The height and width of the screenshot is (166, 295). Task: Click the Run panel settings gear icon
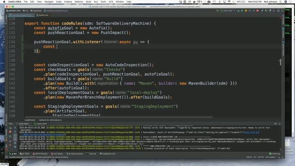click(276, 124)
